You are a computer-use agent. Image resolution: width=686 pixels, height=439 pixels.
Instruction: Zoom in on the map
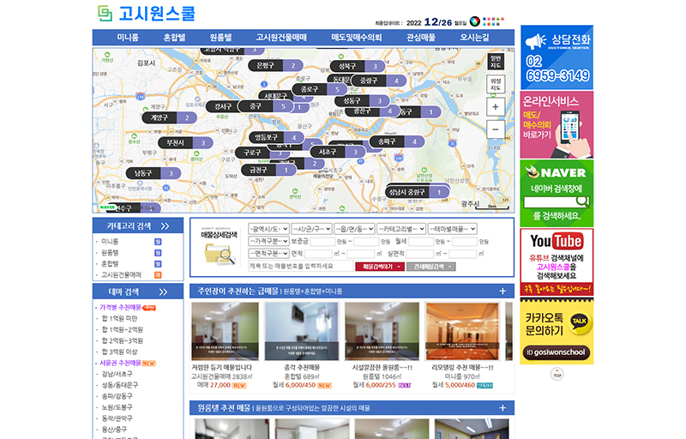(496, 107)
